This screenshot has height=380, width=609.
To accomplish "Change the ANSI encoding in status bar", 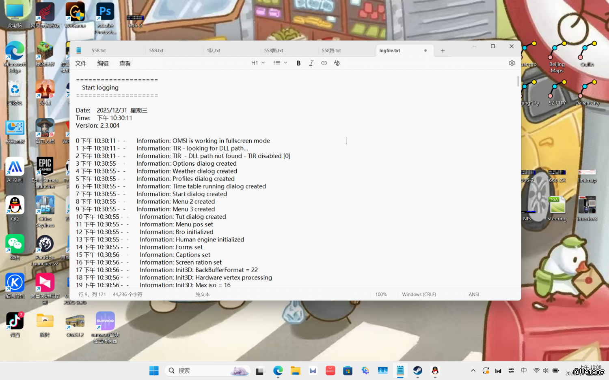I will click(x=474, y=295).
